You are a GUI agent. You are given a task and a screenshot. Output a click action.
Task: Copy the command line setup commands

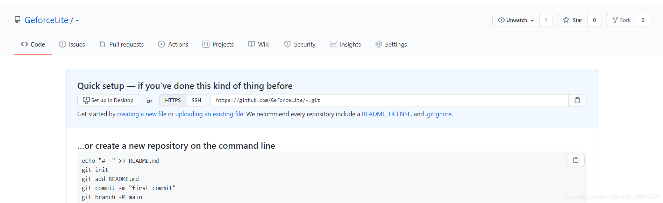coord(576,160)
